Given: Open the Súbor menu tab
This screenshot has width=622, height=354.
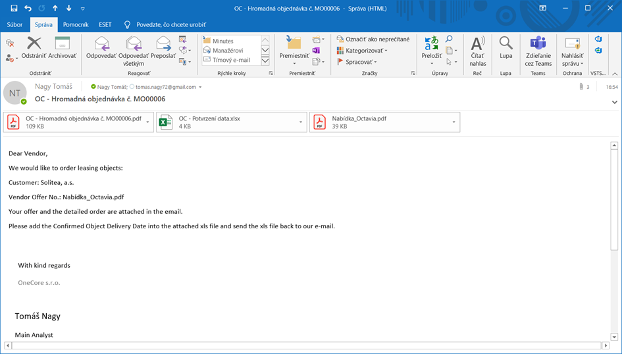Looking at the screenshot, I should coord(14,24).
